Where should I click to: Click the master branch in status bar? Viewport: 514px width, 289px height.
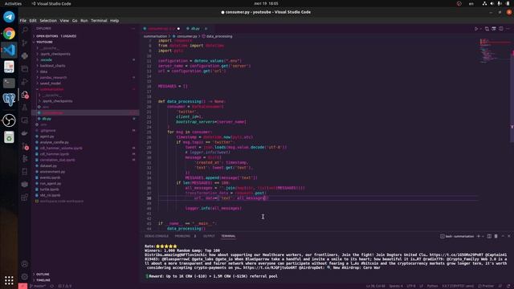[39, 286]
